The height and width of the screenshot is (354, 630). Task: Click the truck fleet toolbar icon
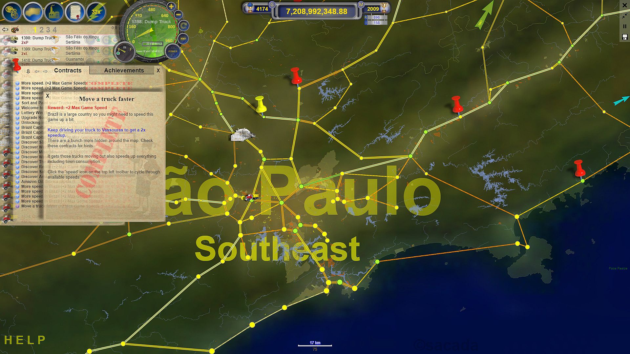[33, 12]
